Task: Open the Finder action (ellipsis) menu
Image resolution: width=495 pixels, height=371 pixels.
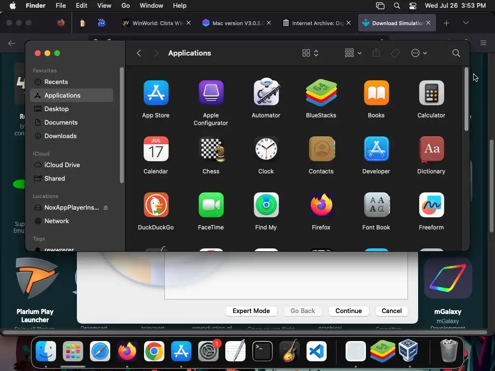Action: click(419, 53)
